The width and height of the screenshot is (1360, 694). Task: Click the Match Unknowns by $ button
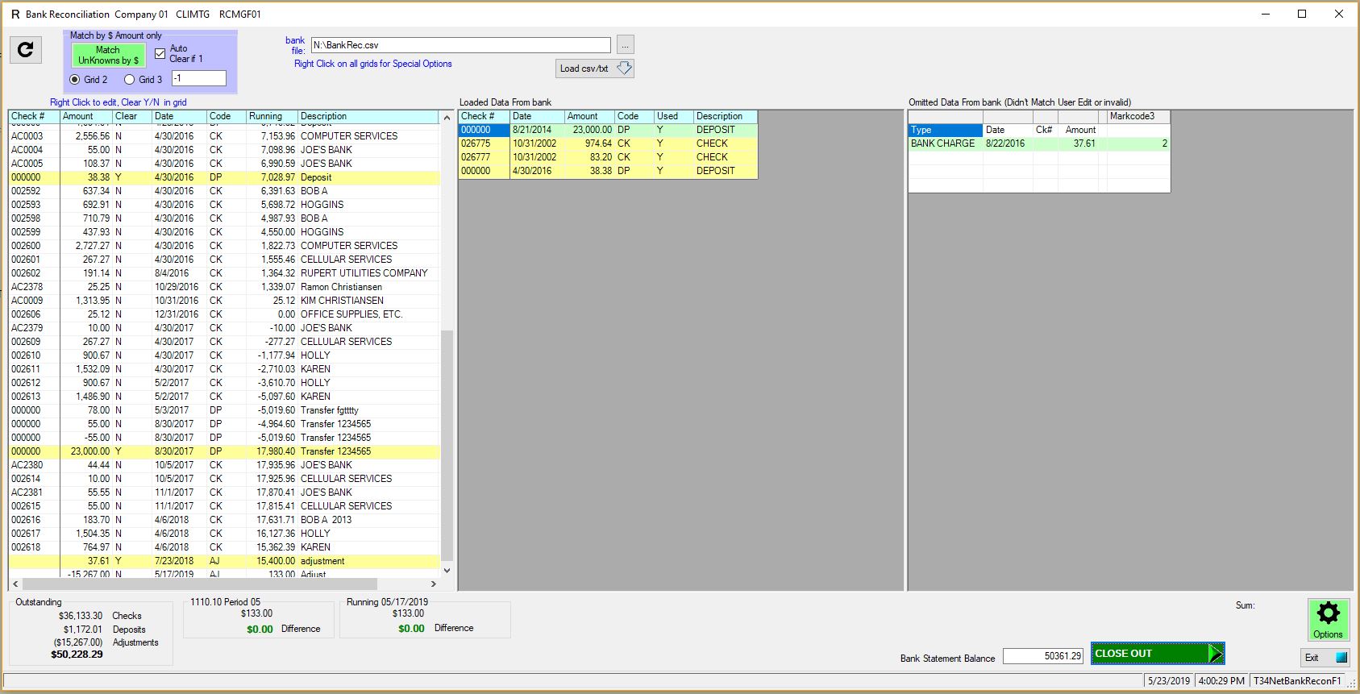click(108, 55)
